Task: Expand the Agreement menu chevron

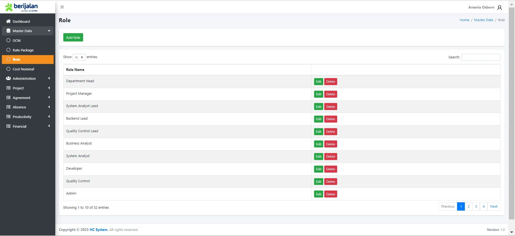Action: coord(49,97)
